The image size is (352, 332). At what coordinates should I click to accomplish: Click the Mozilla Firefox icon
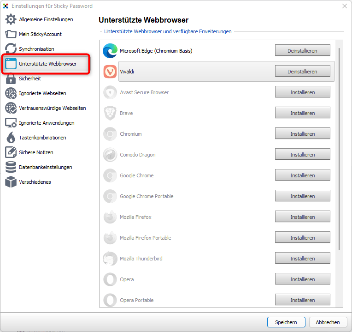(x=110, y=217)
